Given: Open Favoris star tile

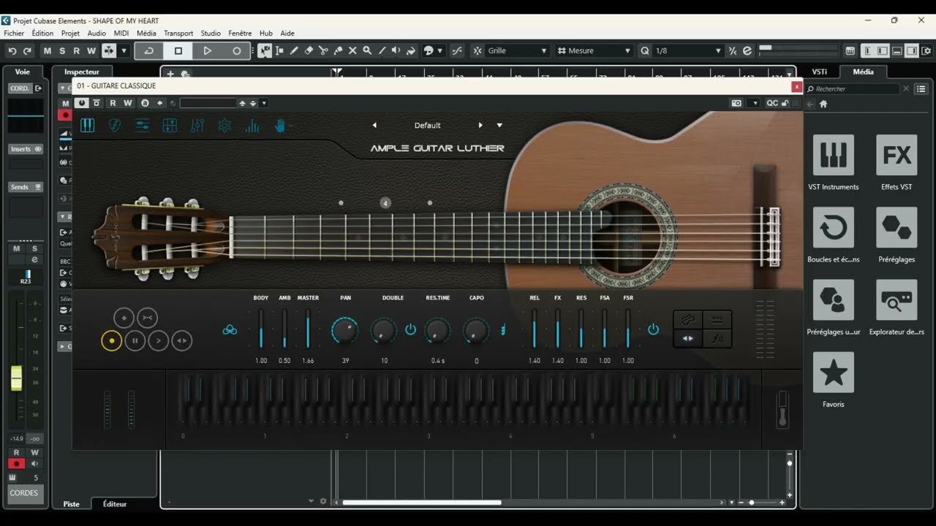Looking at the screenshot, I should (834, 380).
